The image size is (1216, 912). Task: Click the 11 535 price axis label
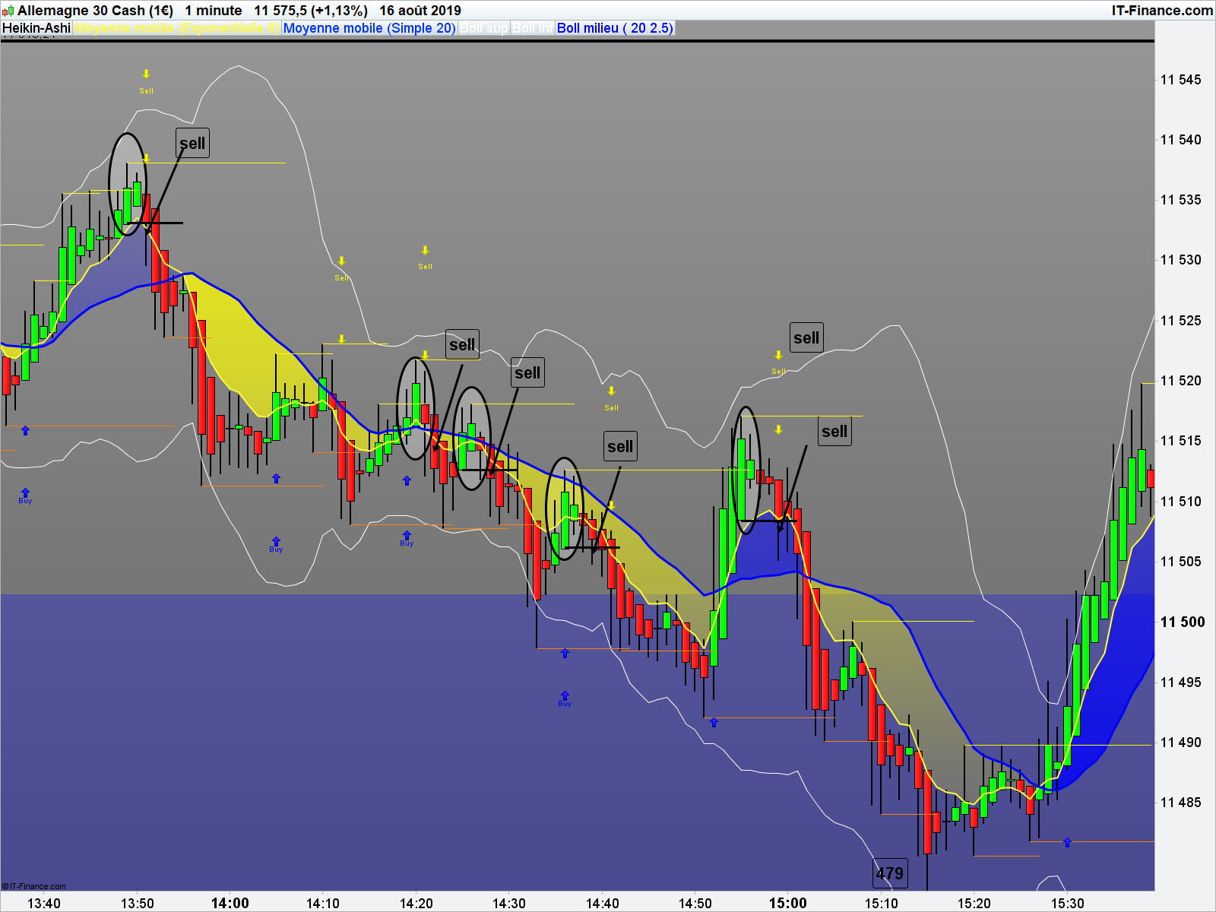coord(1181,200)
